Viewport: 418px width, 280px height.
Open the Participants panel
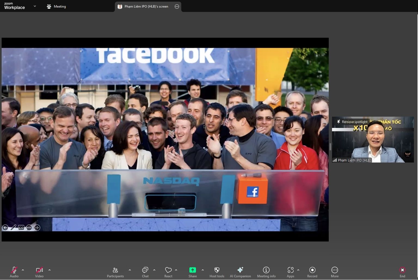115,272
